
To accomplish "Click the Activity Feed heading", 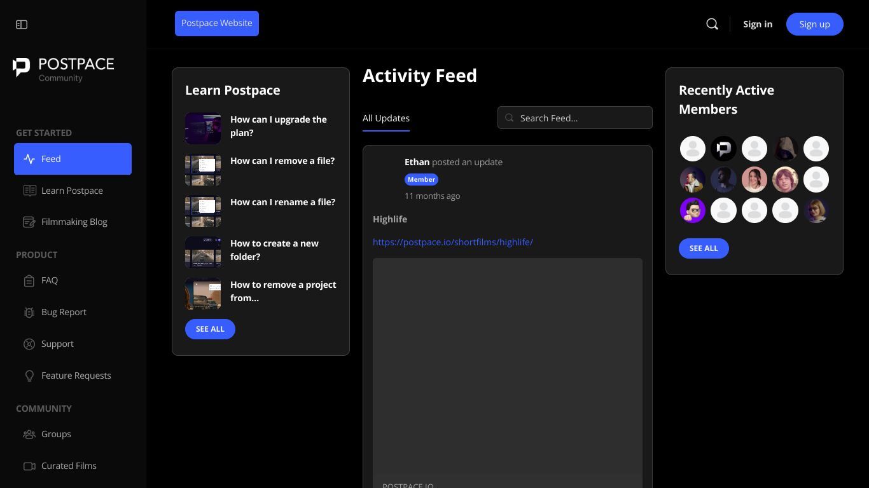I will click(420, 76).
